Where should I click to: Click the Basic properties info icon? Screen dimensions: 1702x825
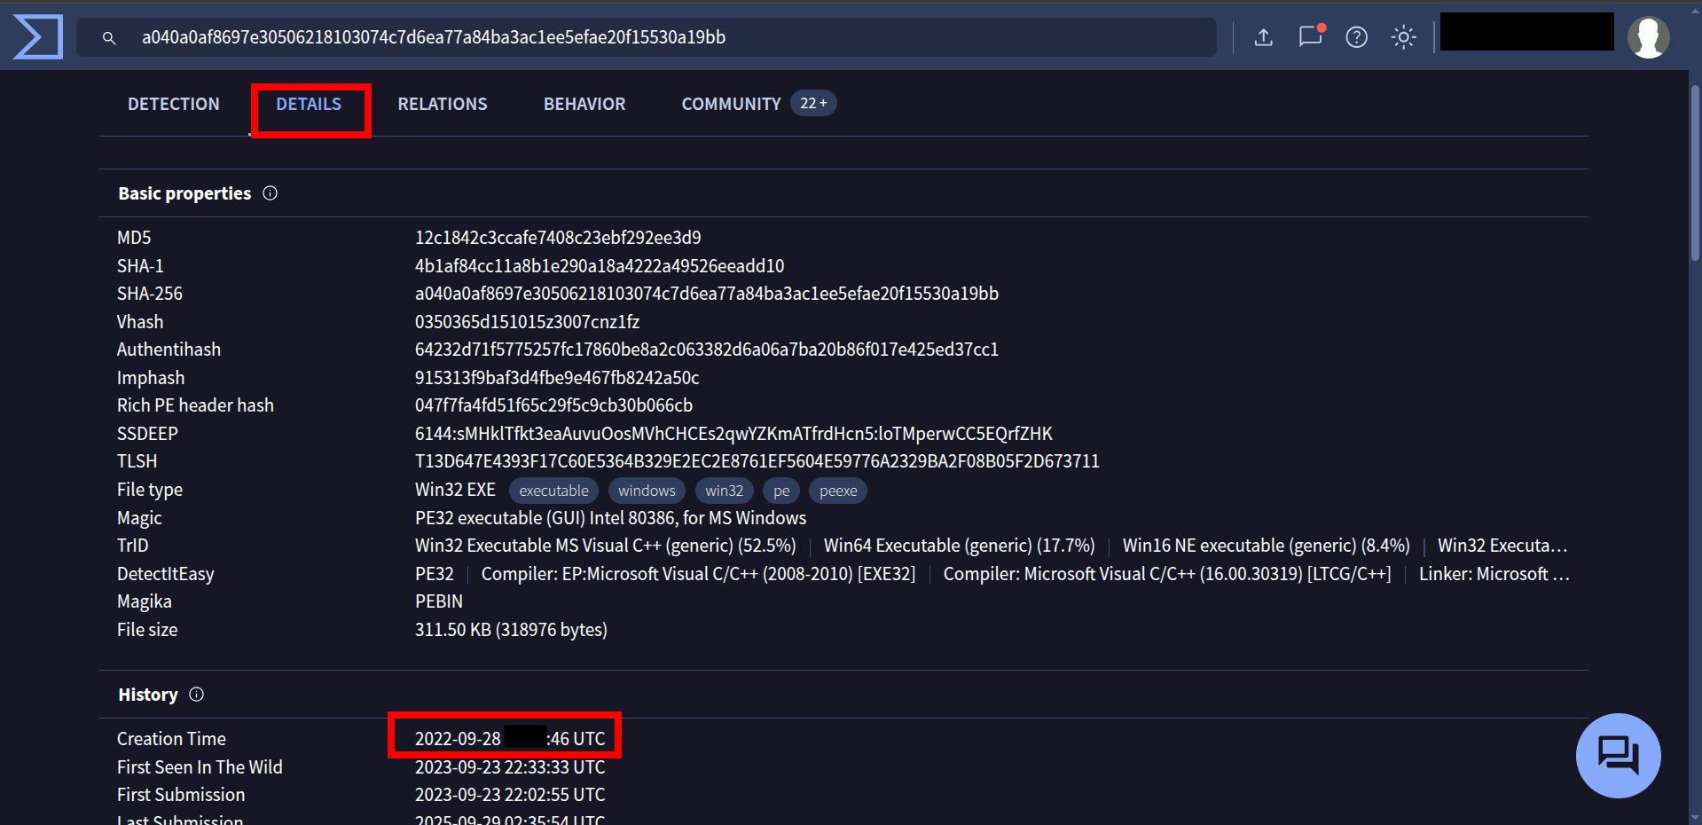point(271,193)
